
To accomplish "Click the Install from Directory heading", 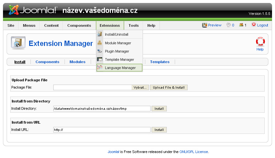I will pos(31,101).
